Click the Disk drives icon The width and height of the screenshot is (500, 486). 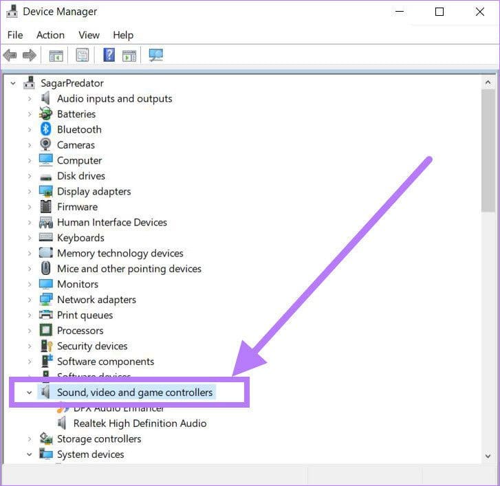(x=46, y=177)
